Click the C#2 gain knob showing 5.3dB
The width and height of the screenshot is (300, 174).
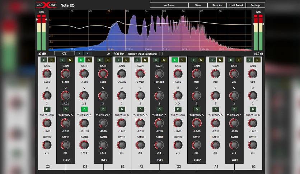(x=65, y=74)
